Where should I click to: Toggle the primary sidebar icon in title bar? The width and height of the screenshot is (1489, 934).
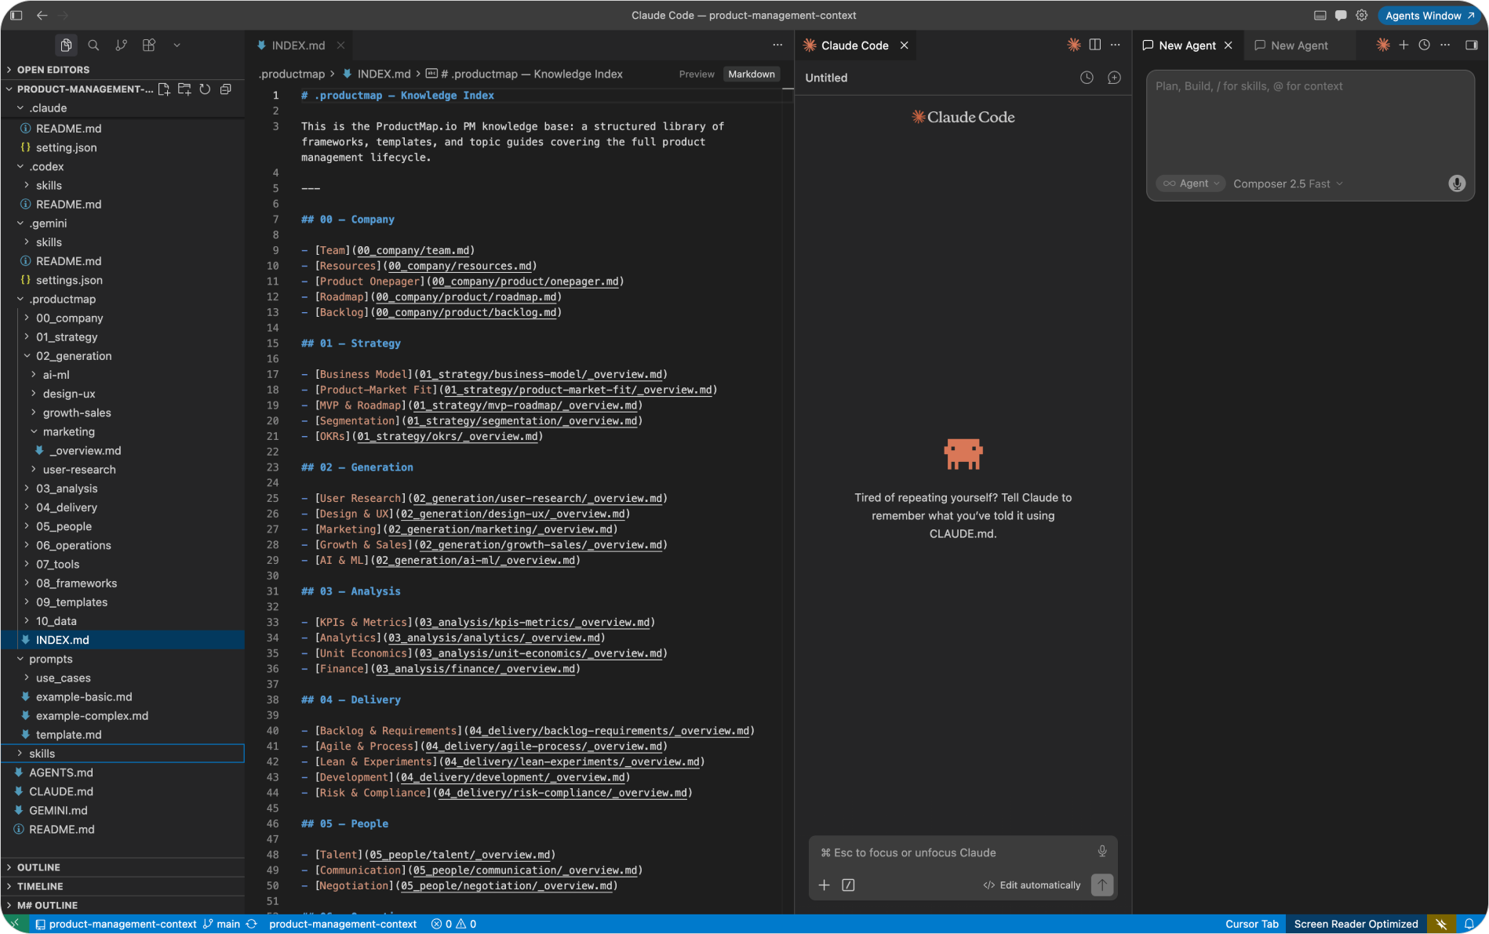point(16,15)
